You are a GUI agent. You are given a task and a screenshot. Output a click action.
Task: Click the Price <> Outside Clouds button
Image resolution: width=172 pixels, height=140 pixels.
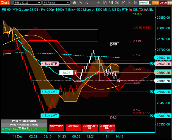(24, 125)
